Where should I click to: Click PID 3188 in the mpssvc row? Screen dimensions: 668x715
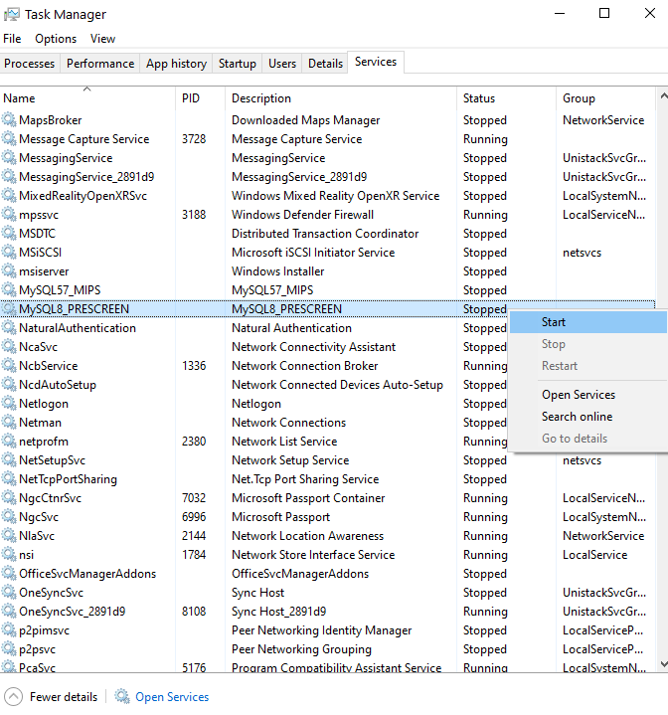(x=194, y=215)
